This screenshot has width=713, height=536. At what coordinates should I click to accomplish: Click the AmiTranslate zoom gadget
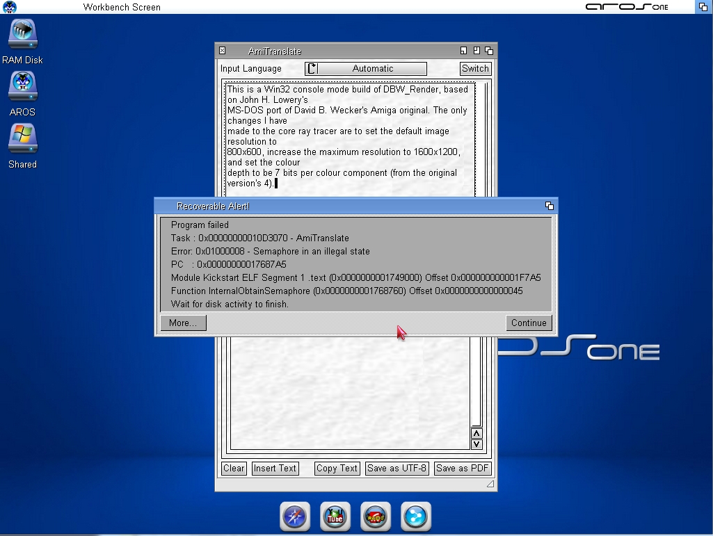476,51
